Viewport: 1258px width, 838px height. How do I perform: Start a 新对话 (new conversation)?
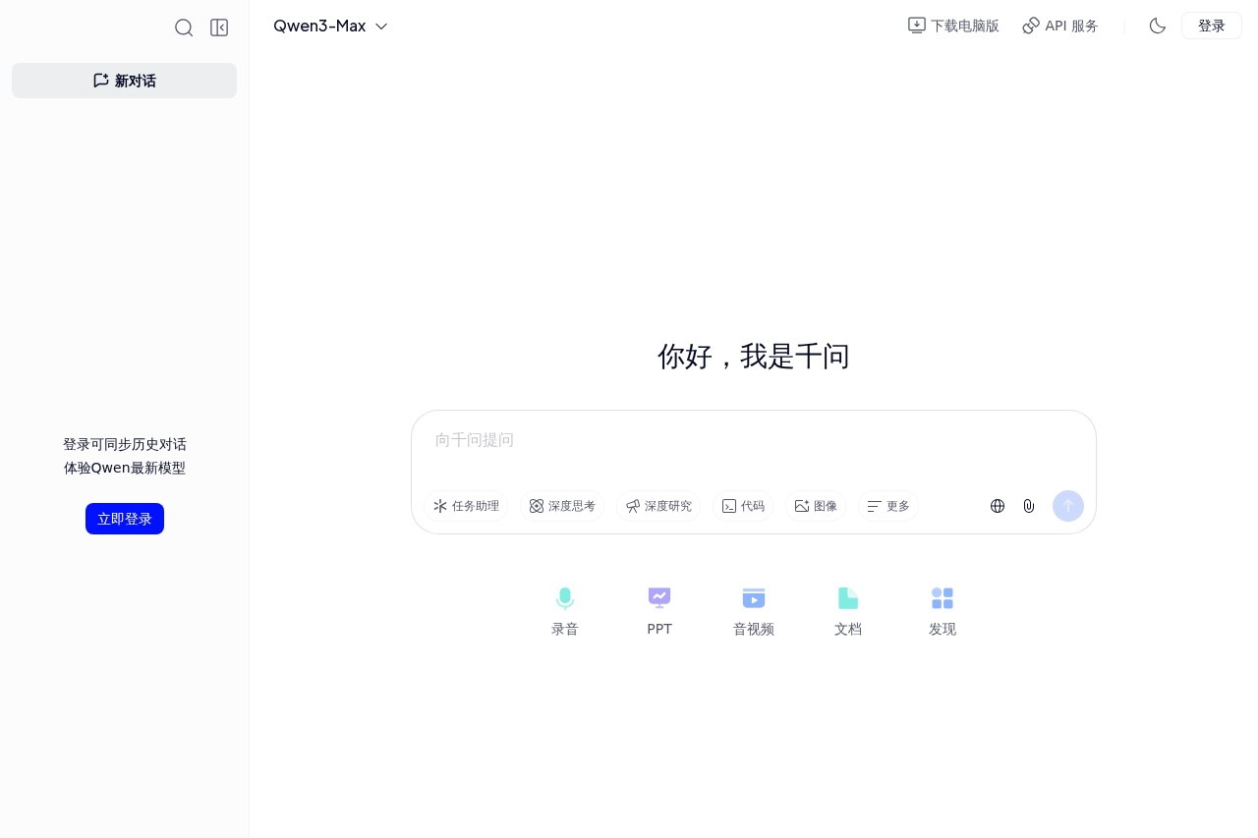click(125, 81)
